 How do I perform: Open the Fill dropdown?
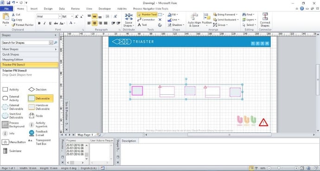[x=173, y=14]
